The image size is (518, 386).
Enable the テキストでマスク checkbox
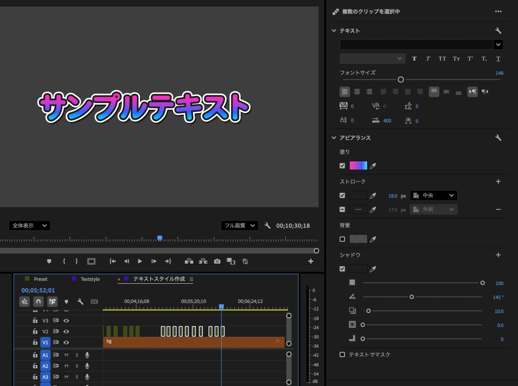pyautogui.click(x=342, y=355)
